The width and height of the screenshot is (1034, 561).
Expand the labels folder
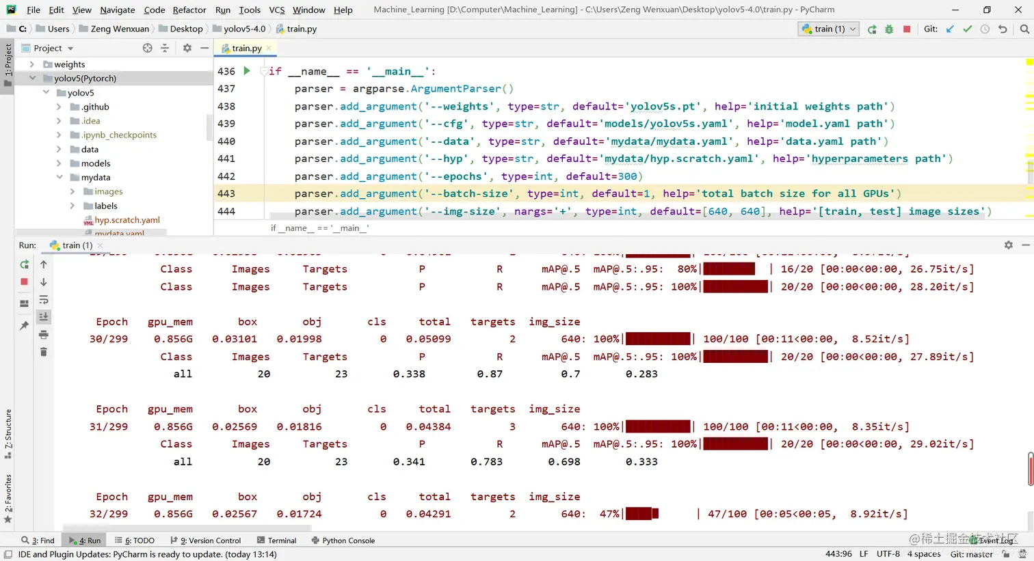pos(72,206)
